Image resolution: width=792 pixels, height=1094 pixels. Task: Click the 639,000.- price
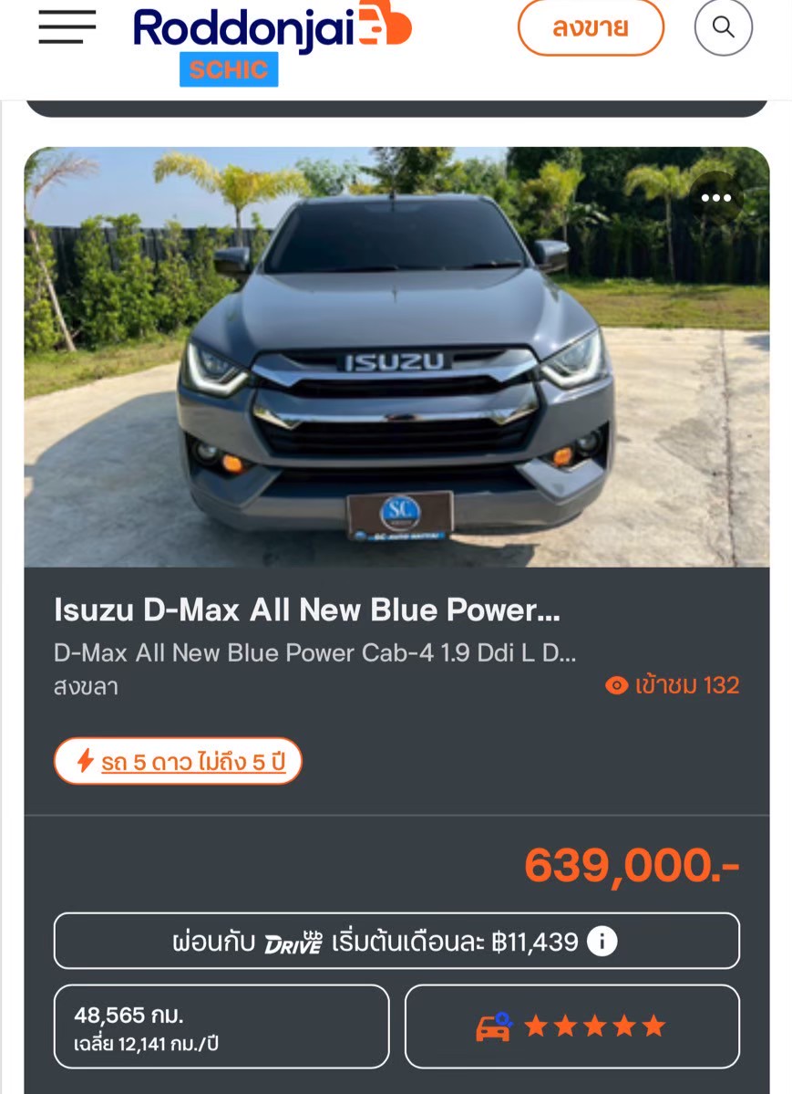(x=632, y=866)
